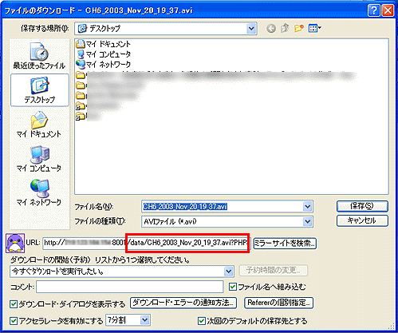Open the download start schedule dropdown
Image resolution: width=398 pixels, height=333 pixels.
[228, 272]
